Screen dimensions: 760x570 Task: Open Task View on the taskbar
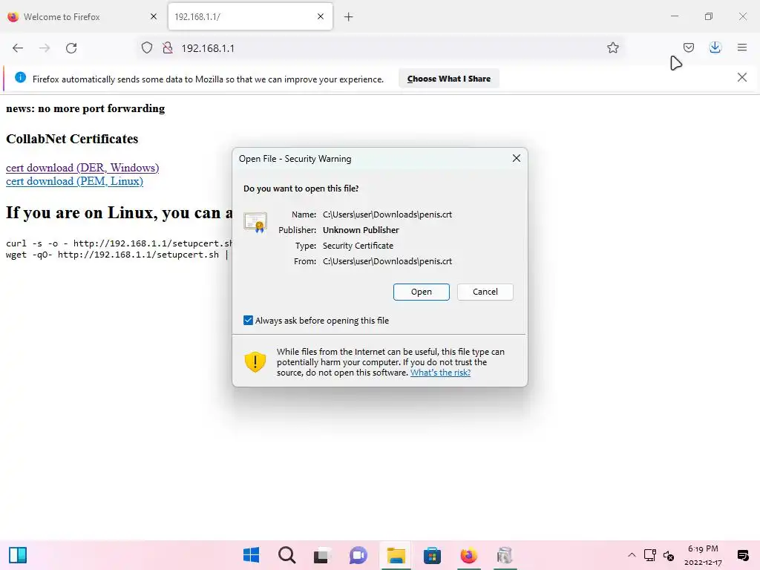322,555
